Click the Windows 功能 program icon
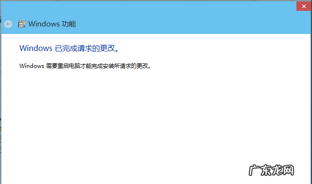 pyautogui.click(x=22, y=24)
